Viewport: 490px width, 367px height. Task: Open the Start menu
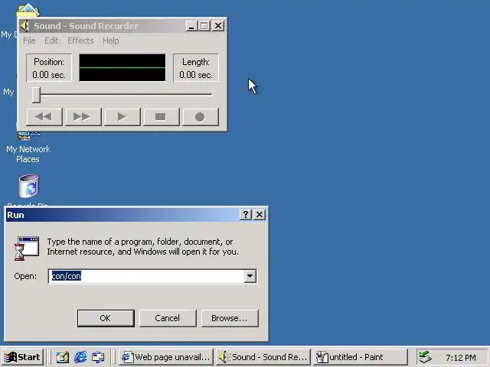(22, 357)
